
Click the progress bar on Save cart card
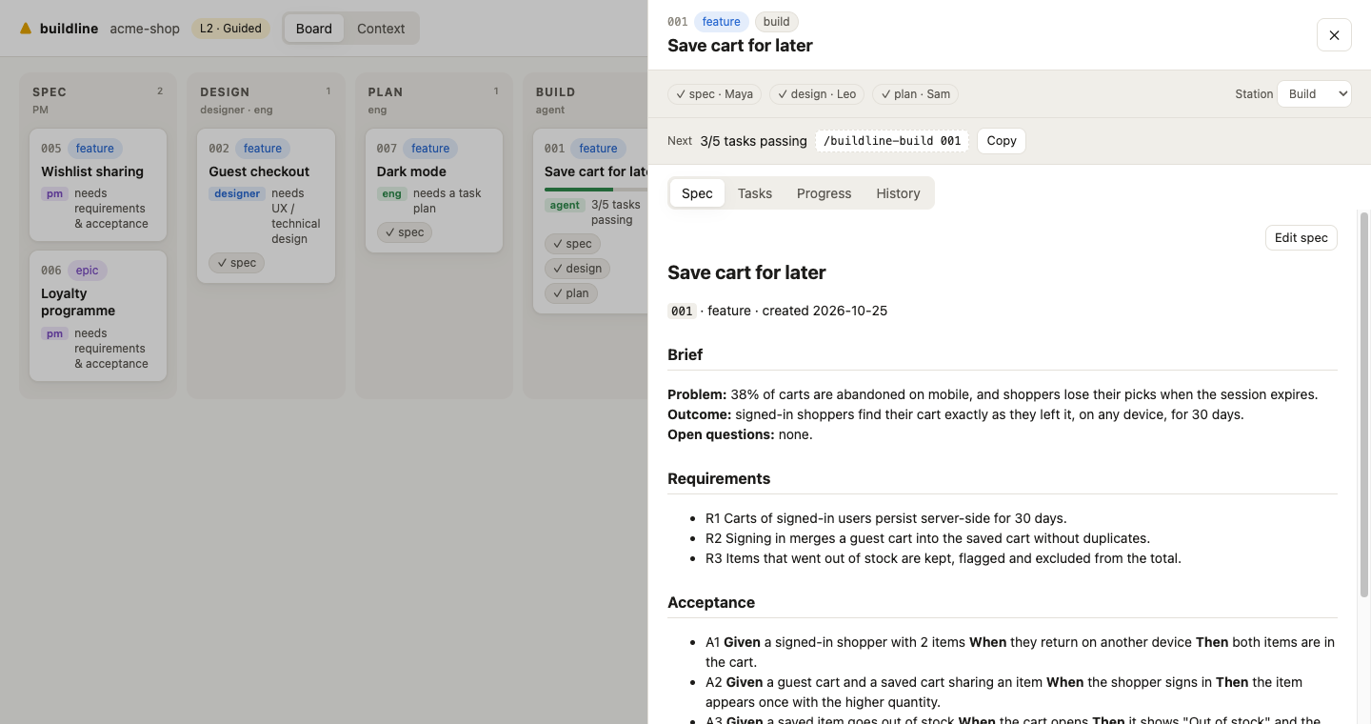click(x=596, y=190)
